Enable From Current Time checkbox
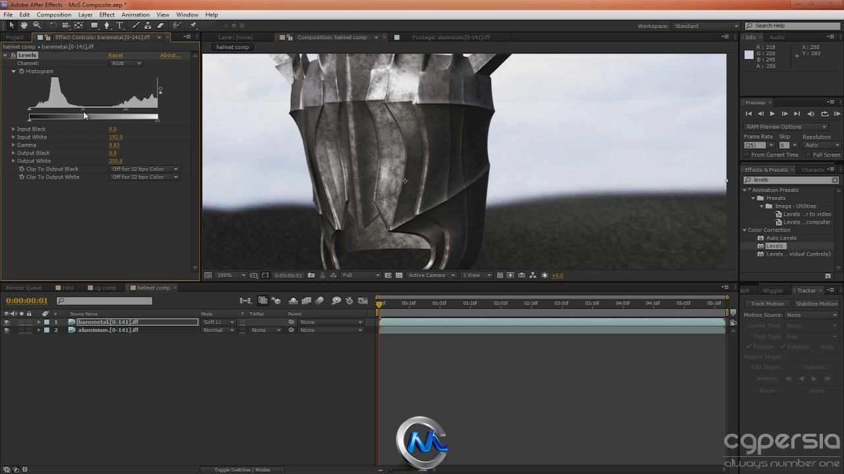844x474 pixels. (x=747, y=155)
